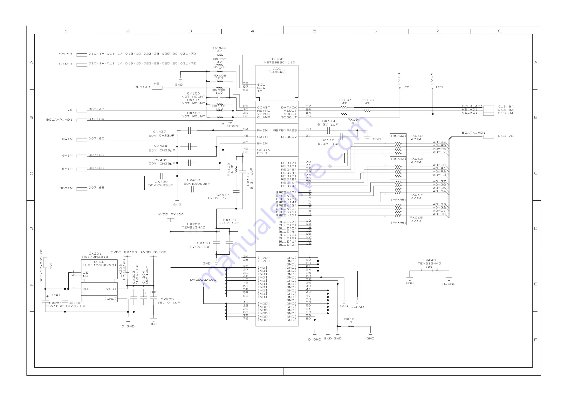Click capacitor label CX150
Image resolution: width=568 pixels, height=401 pixels.
point(194,94)
